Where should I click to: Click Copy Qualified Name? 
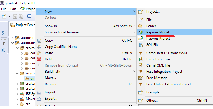click(86, 47)
